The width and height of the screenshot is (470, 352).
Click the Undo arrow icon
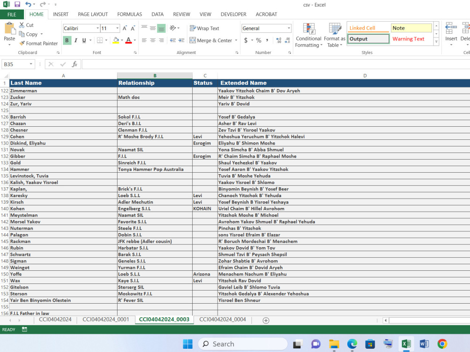[x=28, y=4]
